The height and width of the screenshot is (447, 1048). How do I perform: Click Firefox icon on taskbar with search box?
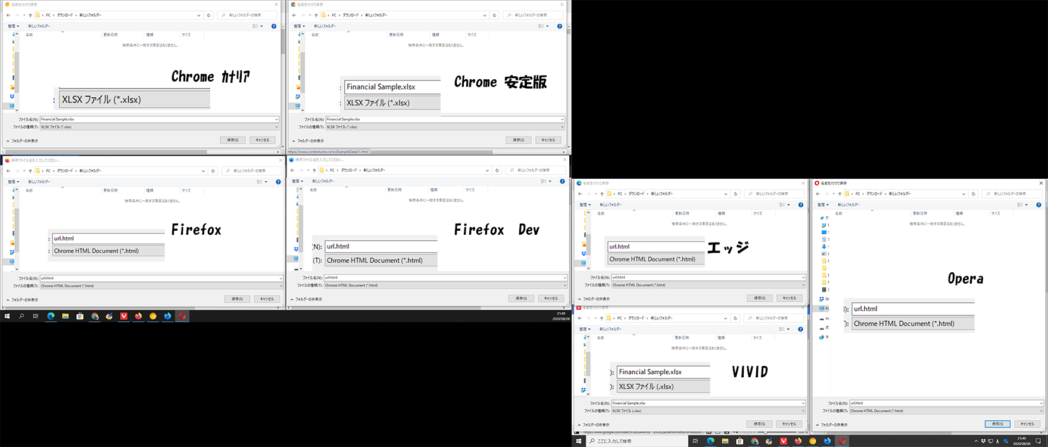[798, 441]
